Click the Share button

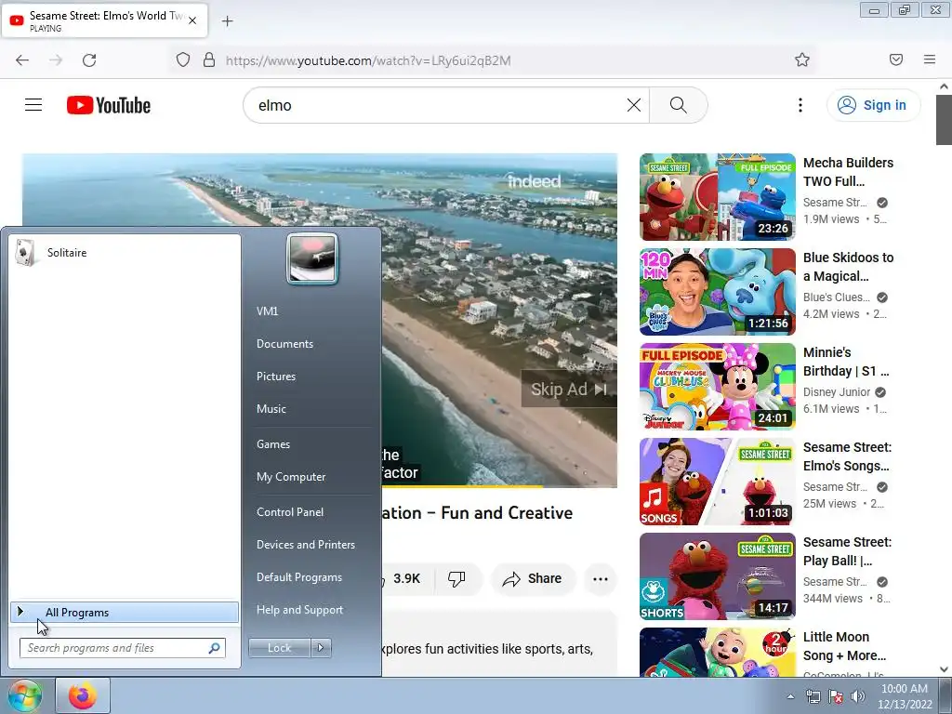pyautogui.click(x=532, y=578)
